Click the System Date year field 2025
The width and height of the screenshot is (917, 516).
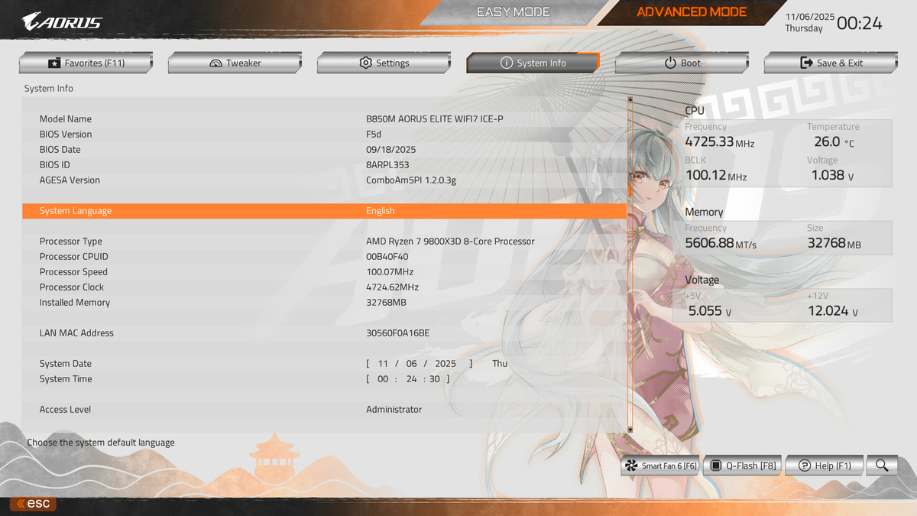[x=445, y=364]
